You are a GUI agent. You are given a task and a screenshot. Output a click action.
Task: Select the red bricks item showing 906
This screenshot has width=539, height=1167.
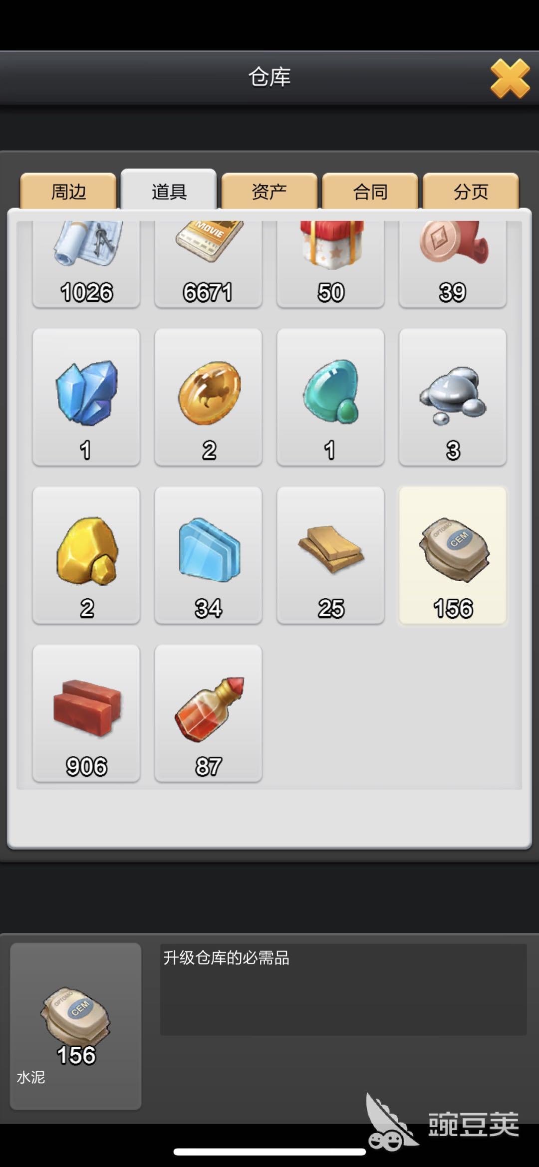pos(86,713)
